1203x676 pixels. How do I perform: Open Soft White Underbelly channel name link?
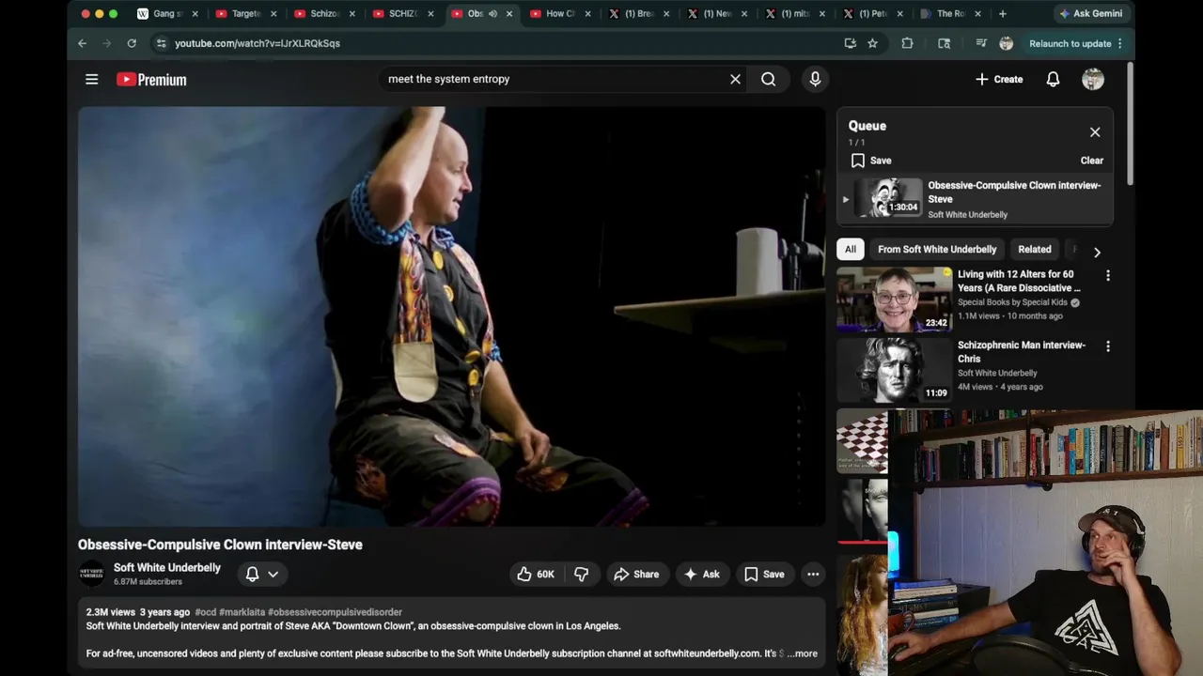tap(167, 568)
